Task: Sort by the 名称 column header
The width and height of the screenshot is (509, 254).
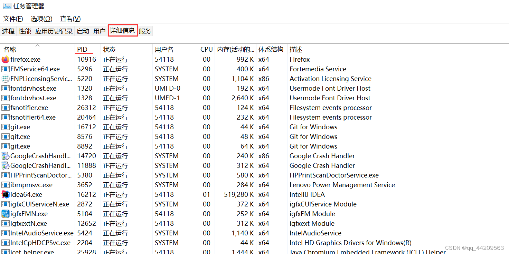Action: 37,49
